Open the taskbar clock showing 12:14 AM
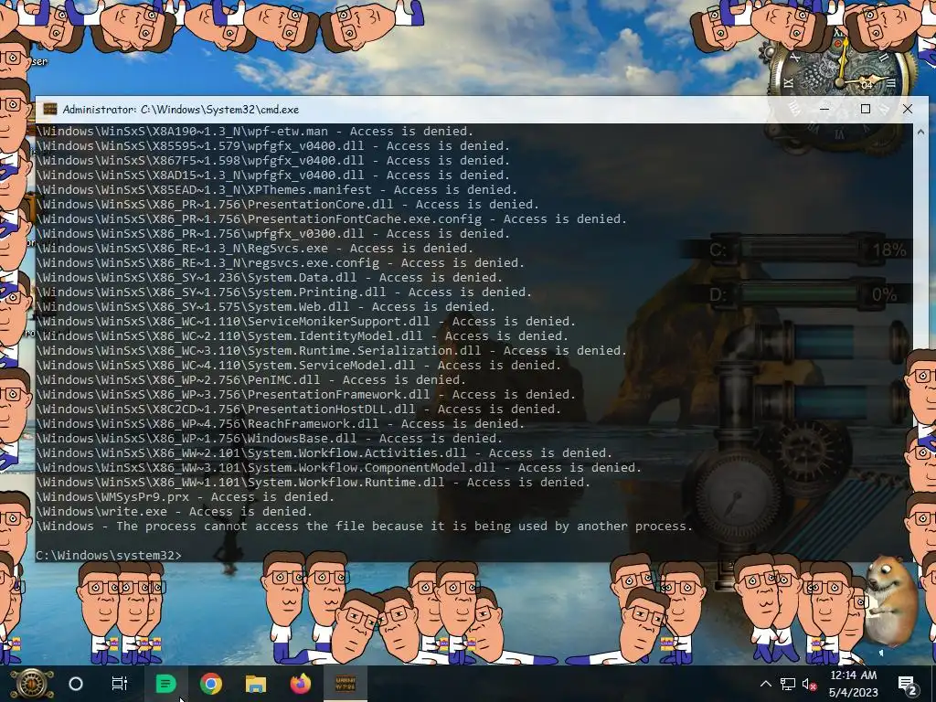Screen dimensions: 936x702 (x=853, y=684)
